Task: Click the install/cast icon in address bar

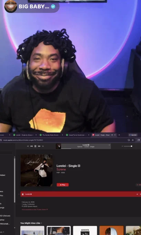Action: [x=129, y=140]
